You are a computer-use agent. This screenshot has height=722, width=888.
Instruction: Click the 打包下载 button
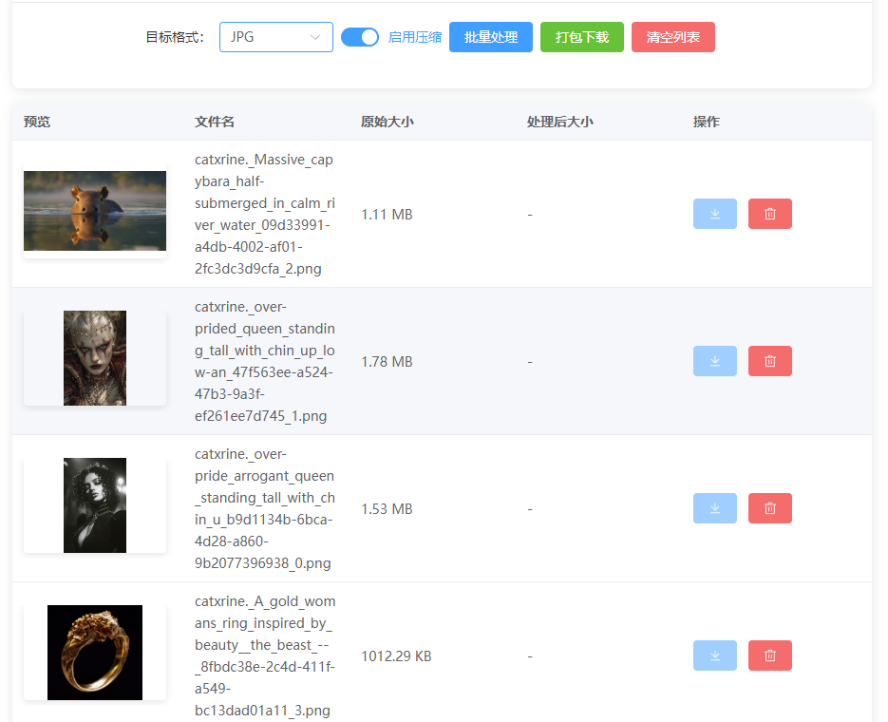pyautogui.click(x=581, y=37)
